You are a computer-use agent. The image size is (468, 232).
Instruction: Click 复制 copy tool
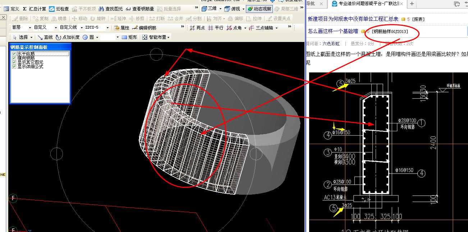[x=40, y=18]
